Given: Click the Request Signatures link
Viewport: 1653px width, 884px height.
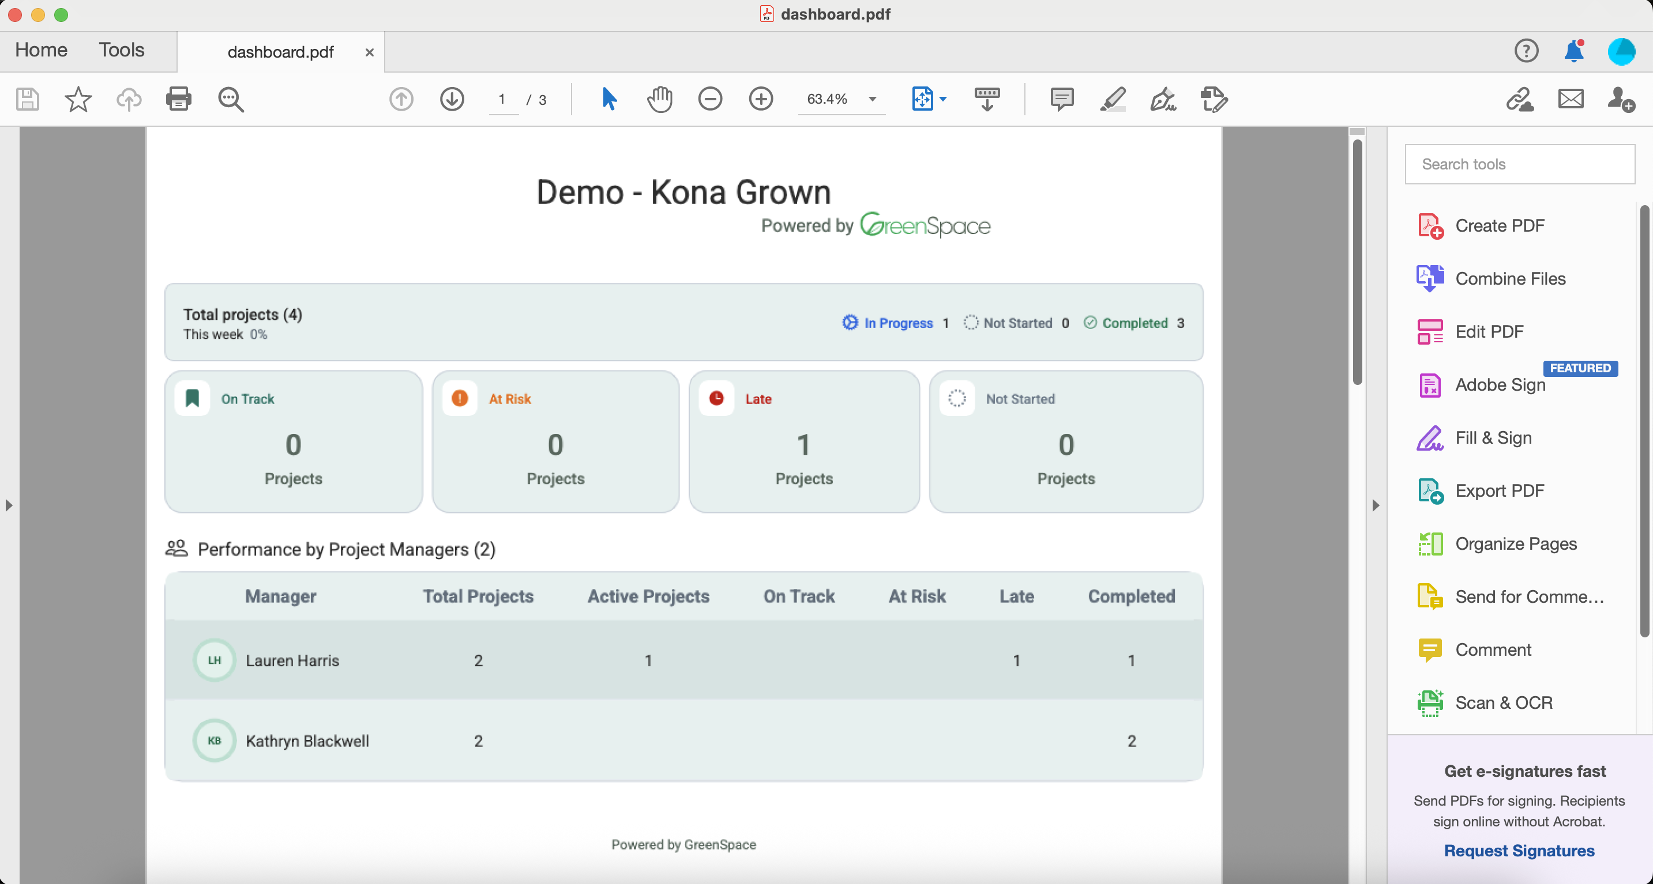Looking at the screenshot, I should click(1519, 851).
